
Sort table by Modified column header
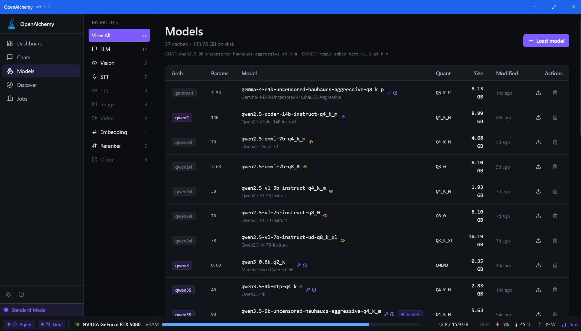click(x=507, y=73)
